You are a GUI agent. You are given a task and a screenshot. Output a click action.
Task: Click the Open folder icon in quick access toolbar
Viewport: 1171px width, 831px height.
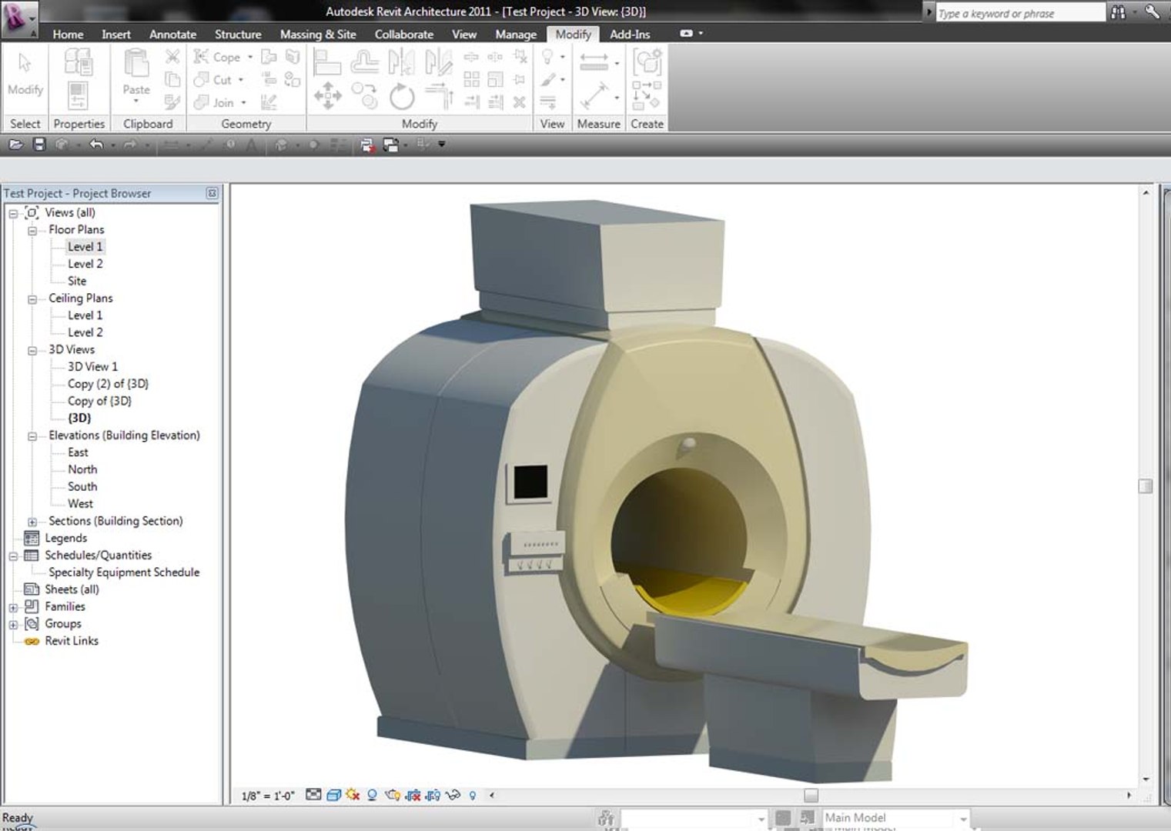(15, 144)
